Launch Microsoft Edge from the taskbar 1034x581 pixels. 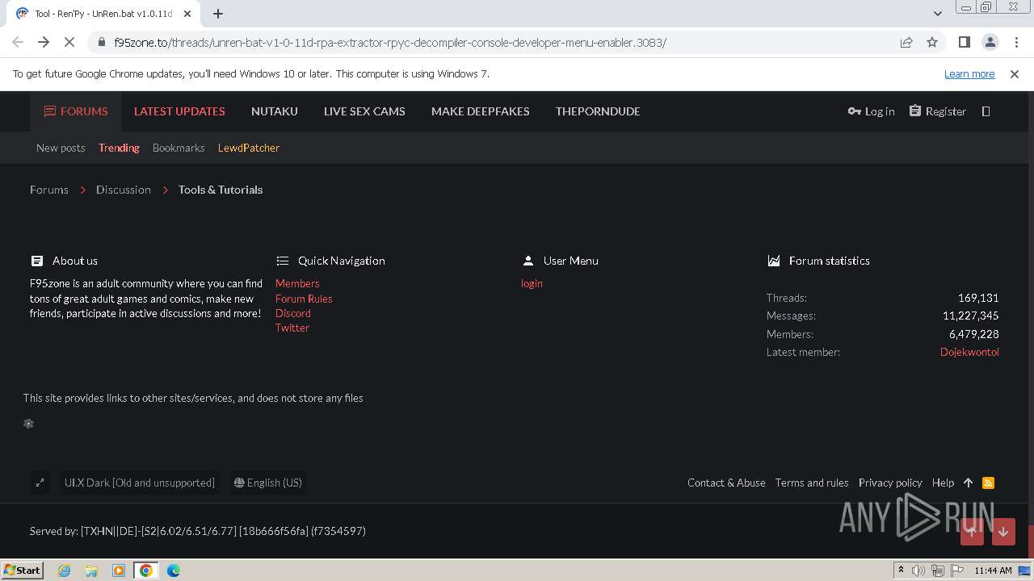174,571
